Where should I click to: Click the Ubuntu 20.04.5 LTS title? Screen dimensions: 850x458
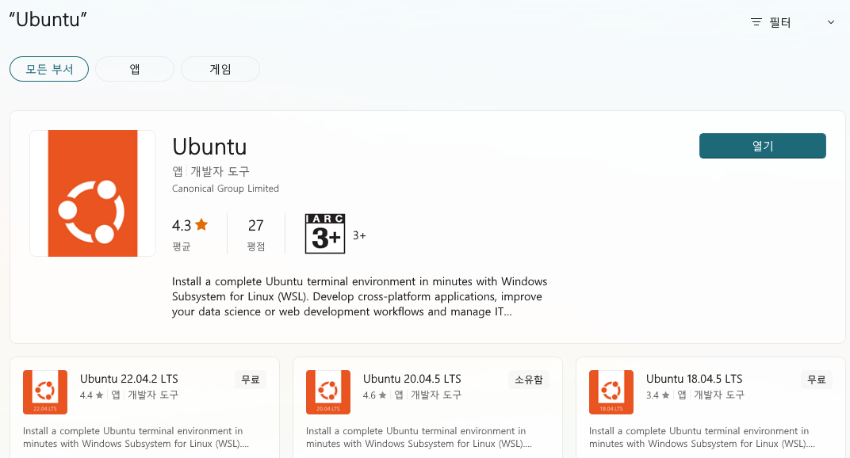(412, 379)
